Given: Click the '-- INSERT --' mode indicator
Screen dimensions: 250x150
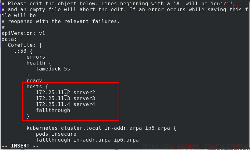Looking at the screenshot, I should tap(20, 146).
